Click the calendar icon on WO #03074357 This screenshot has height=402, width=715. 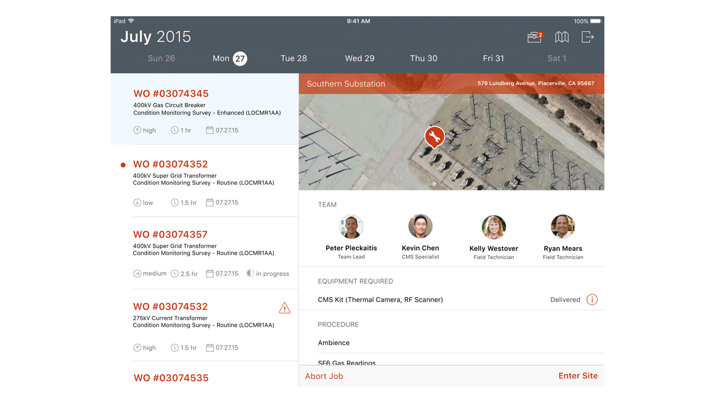[209, 274]
